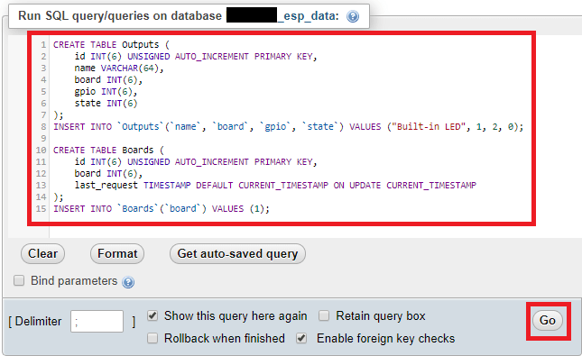The width and height of the screenshot is (582, 356).
Task: Click the Clear button
Action: click(42, 253)
